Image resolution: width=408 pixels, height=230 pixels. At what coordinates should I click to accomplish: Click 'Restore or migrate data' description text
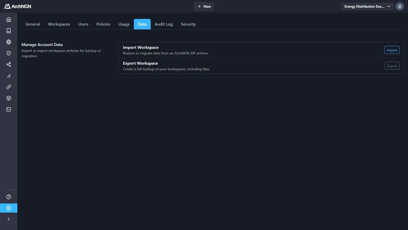click(x=165, y=53)
